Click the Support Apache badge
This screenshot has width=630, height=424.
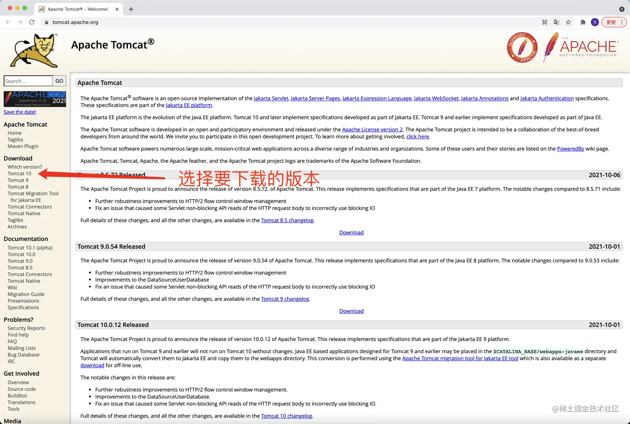click(x=522, y=47)
